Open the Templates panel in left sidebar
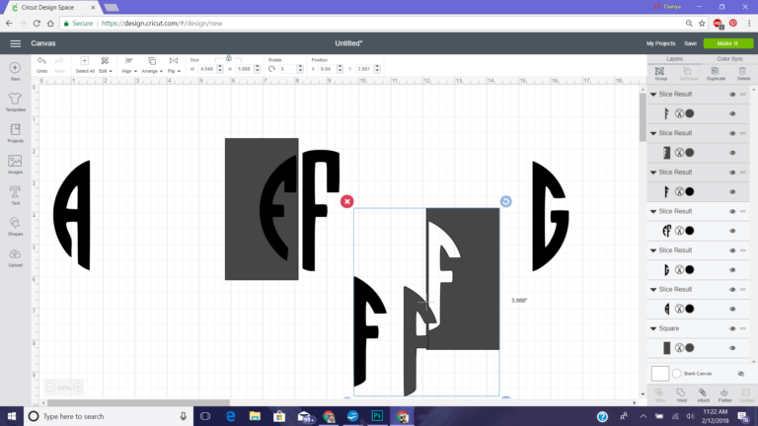 point(15,100)
